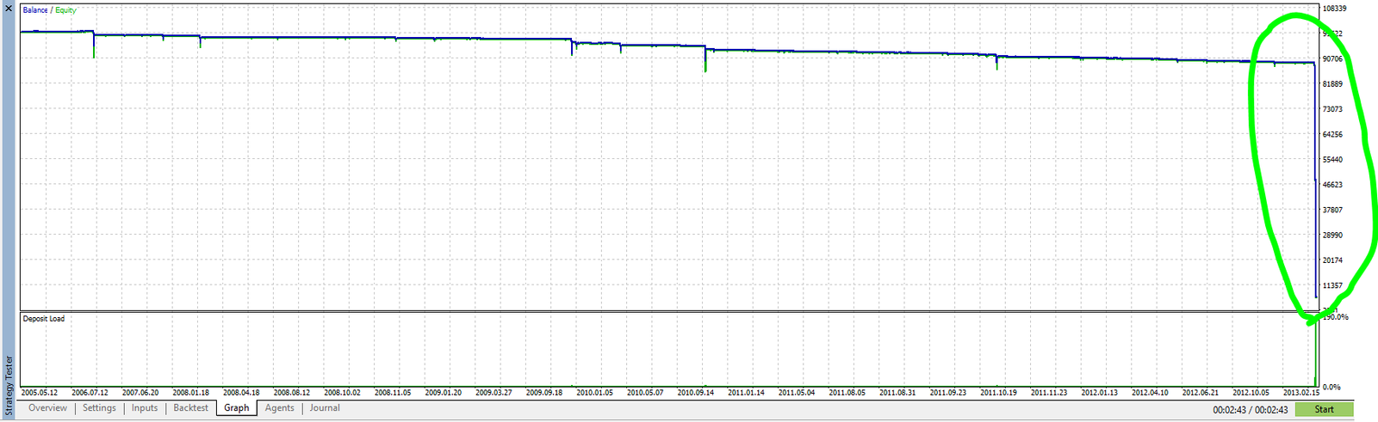
Task: Click date label 2012.06.21
Action: tap(1200, 393)
